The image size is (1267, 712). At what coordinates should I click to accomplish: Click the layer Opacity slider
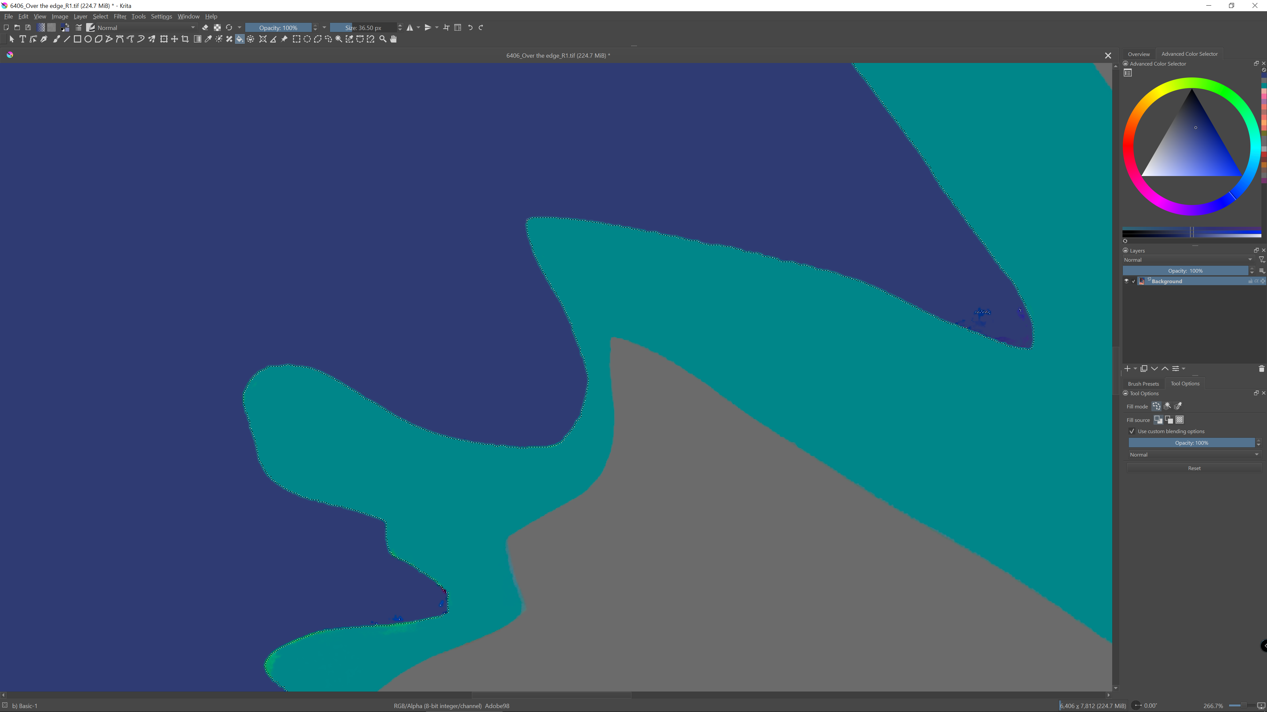click(1185, 271)
